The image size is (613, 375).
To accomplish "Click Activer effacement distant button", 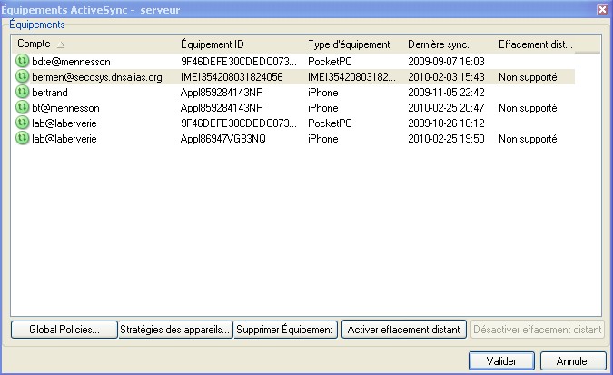I will (405, 330).
